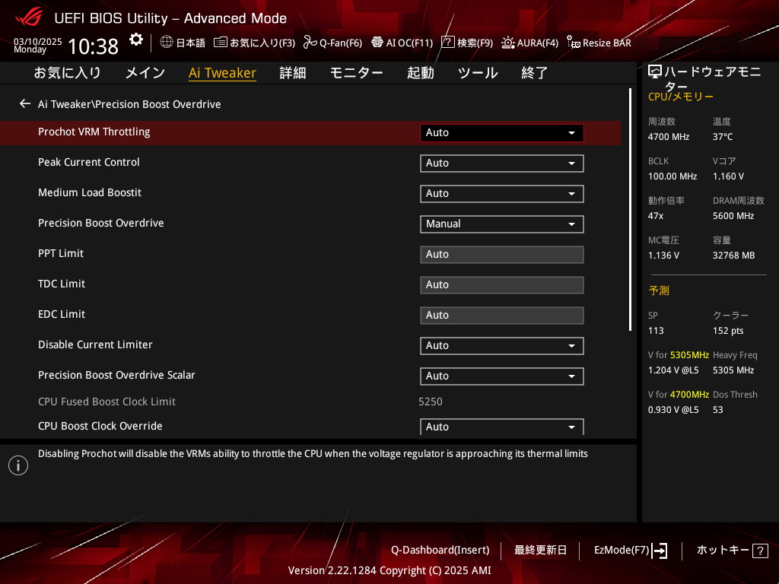Open Q-Dashboard(Insert)
The image size is (779, 584).
click(x=440, y=551)
